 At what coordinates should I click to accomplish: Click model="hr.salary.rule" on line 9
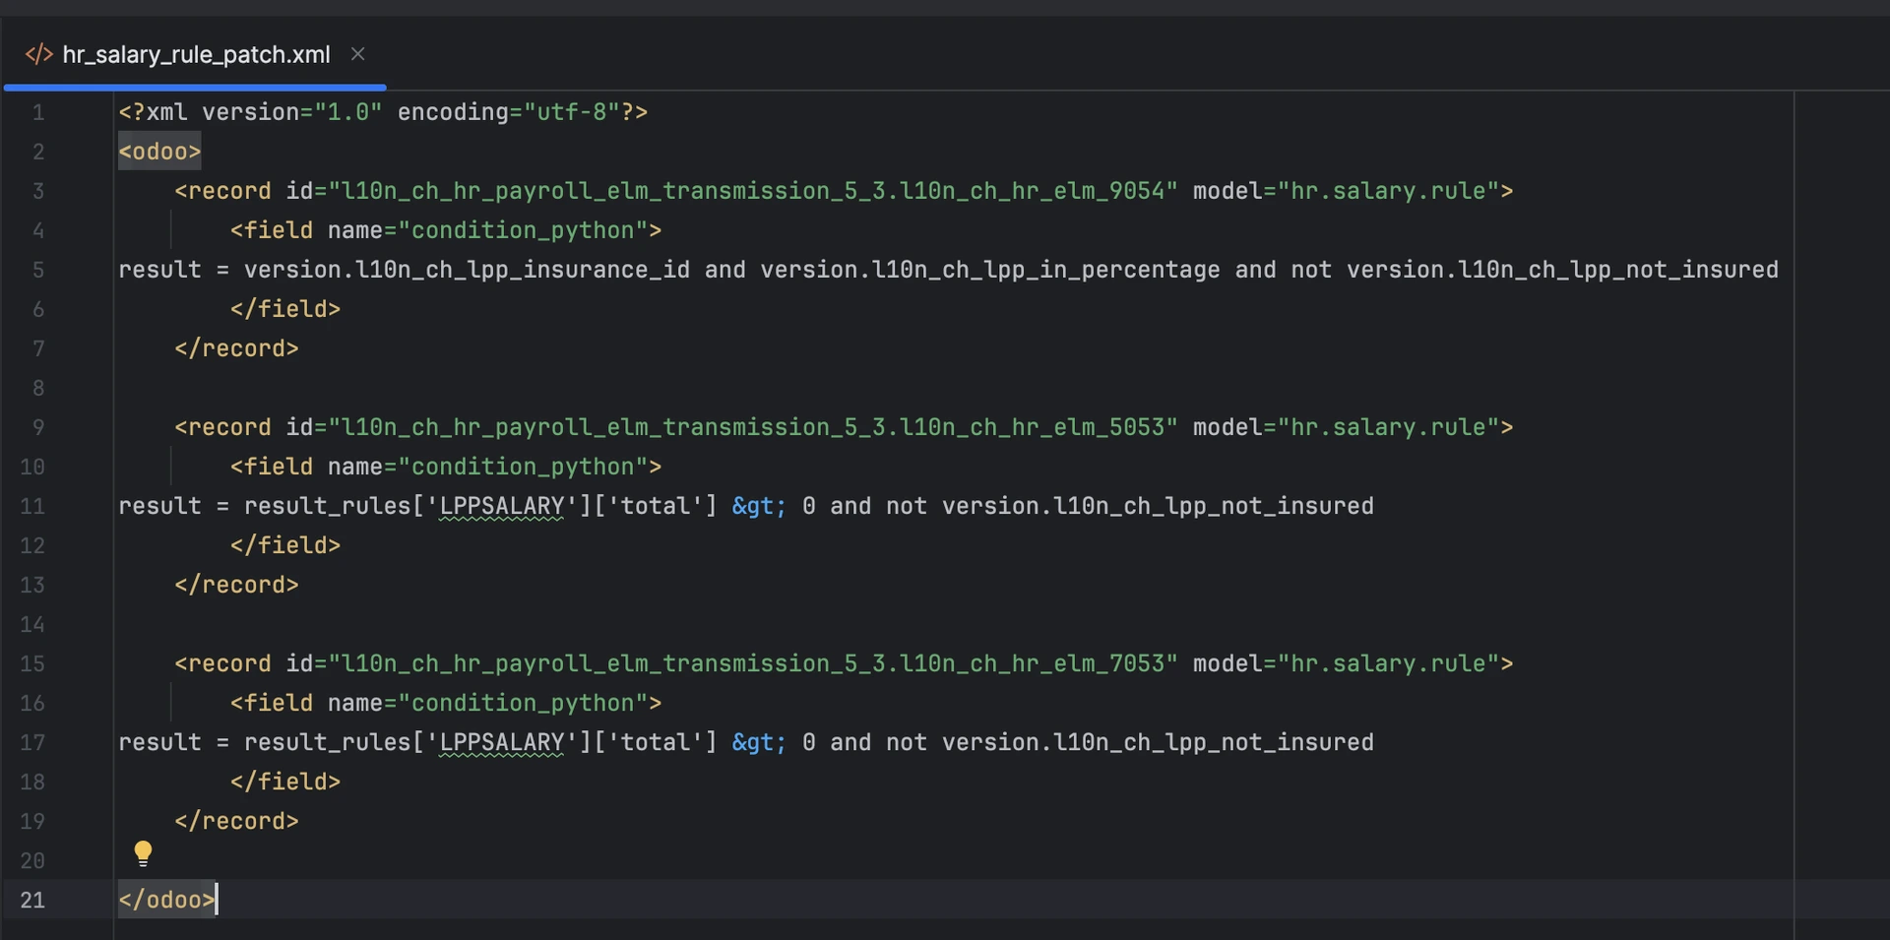[1347, 427]
